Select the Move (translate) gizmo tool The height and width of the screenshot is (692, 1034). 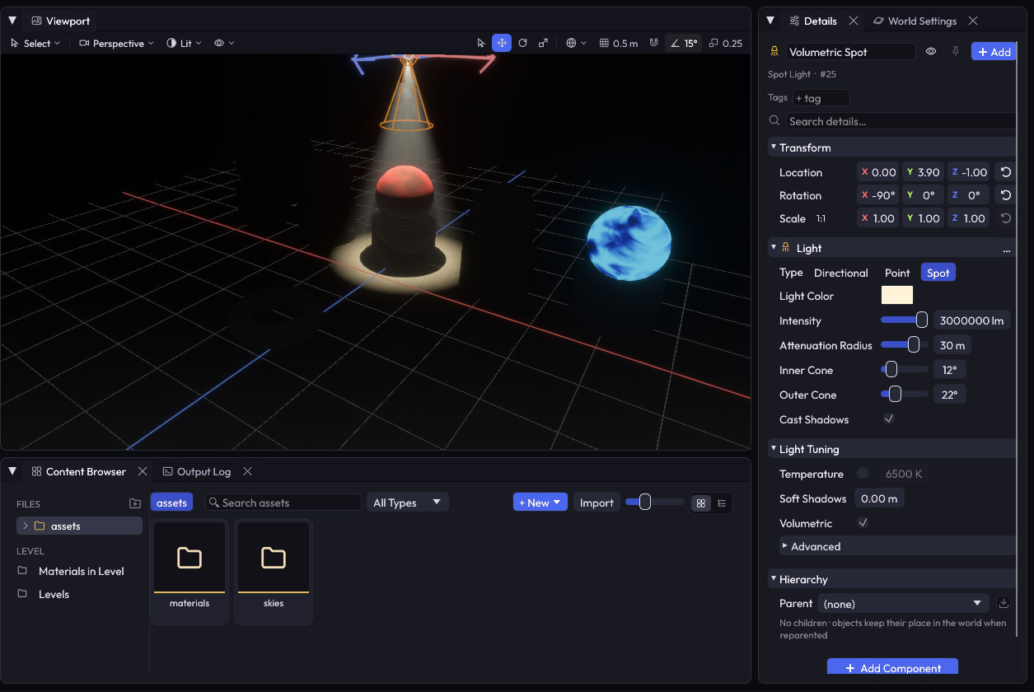(x=501, y=43)
